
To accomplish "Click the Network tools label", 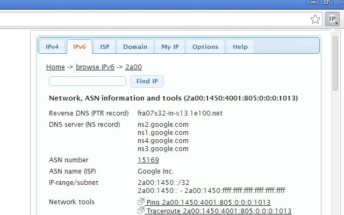I will 71,202.
